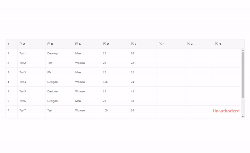Click the scroll down arrow of the table

pyautogui.click(x=243, y=117)
